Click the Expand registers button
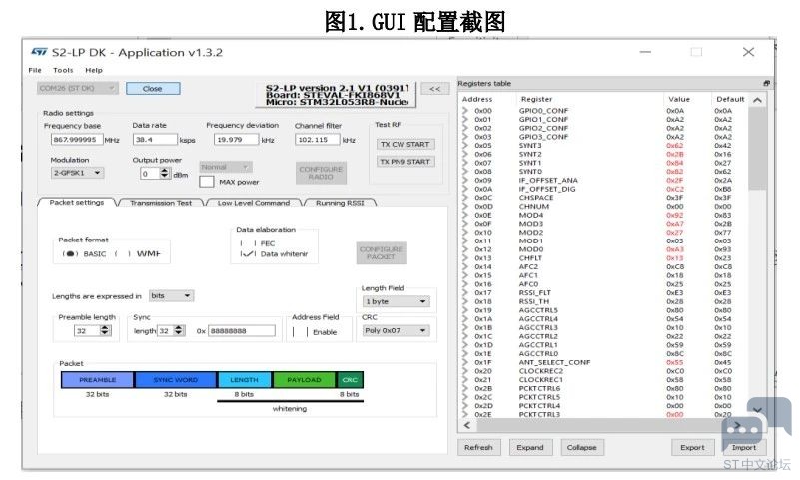This screenshot has width=800, height=480. coord(530,447)
